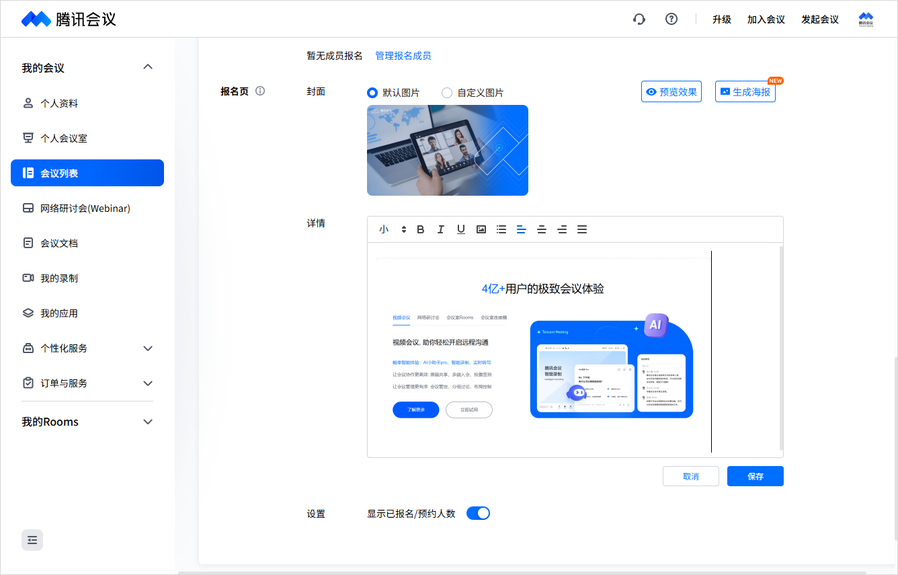
Task: Select the 默认图片 radio option
Action: point(372,93)
